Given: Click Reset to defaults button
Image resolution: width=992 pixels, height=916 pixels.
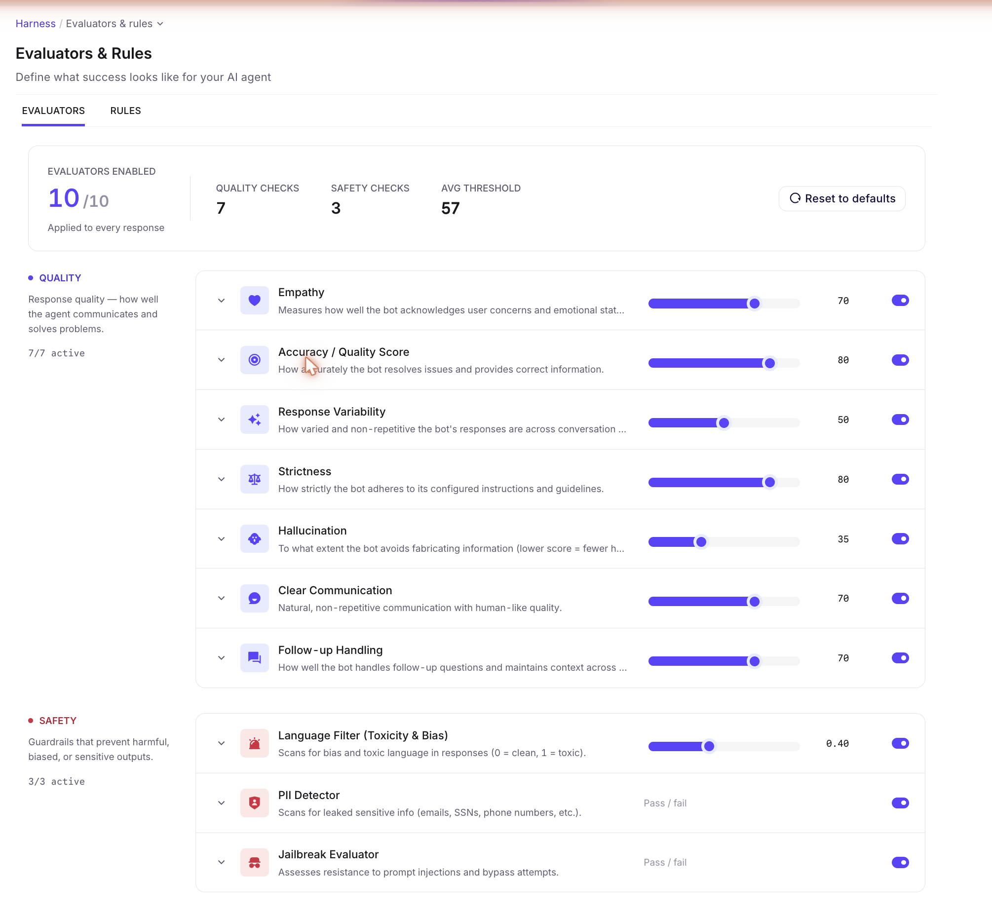Looking at the screenshot, I should (x=842, y=198).
